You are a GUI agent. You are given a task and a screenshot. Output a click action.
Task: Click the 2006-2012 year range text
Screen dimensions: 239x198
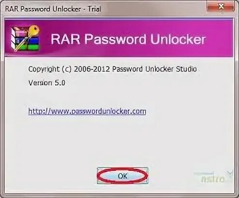[x=92, y=69]
